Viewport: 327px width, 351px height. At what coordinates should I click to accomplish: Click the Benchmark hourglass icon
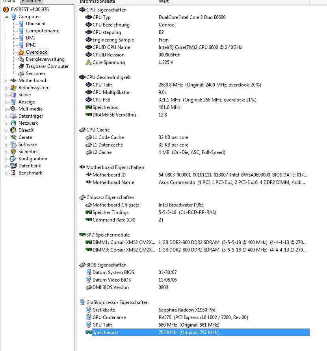pyautogui.click(x=13, y=173)
